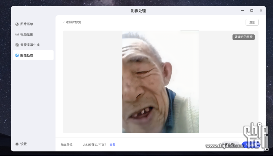Open settings via the gear icon
This screenshot has height=156, width=273.
[x=17, y=144]
